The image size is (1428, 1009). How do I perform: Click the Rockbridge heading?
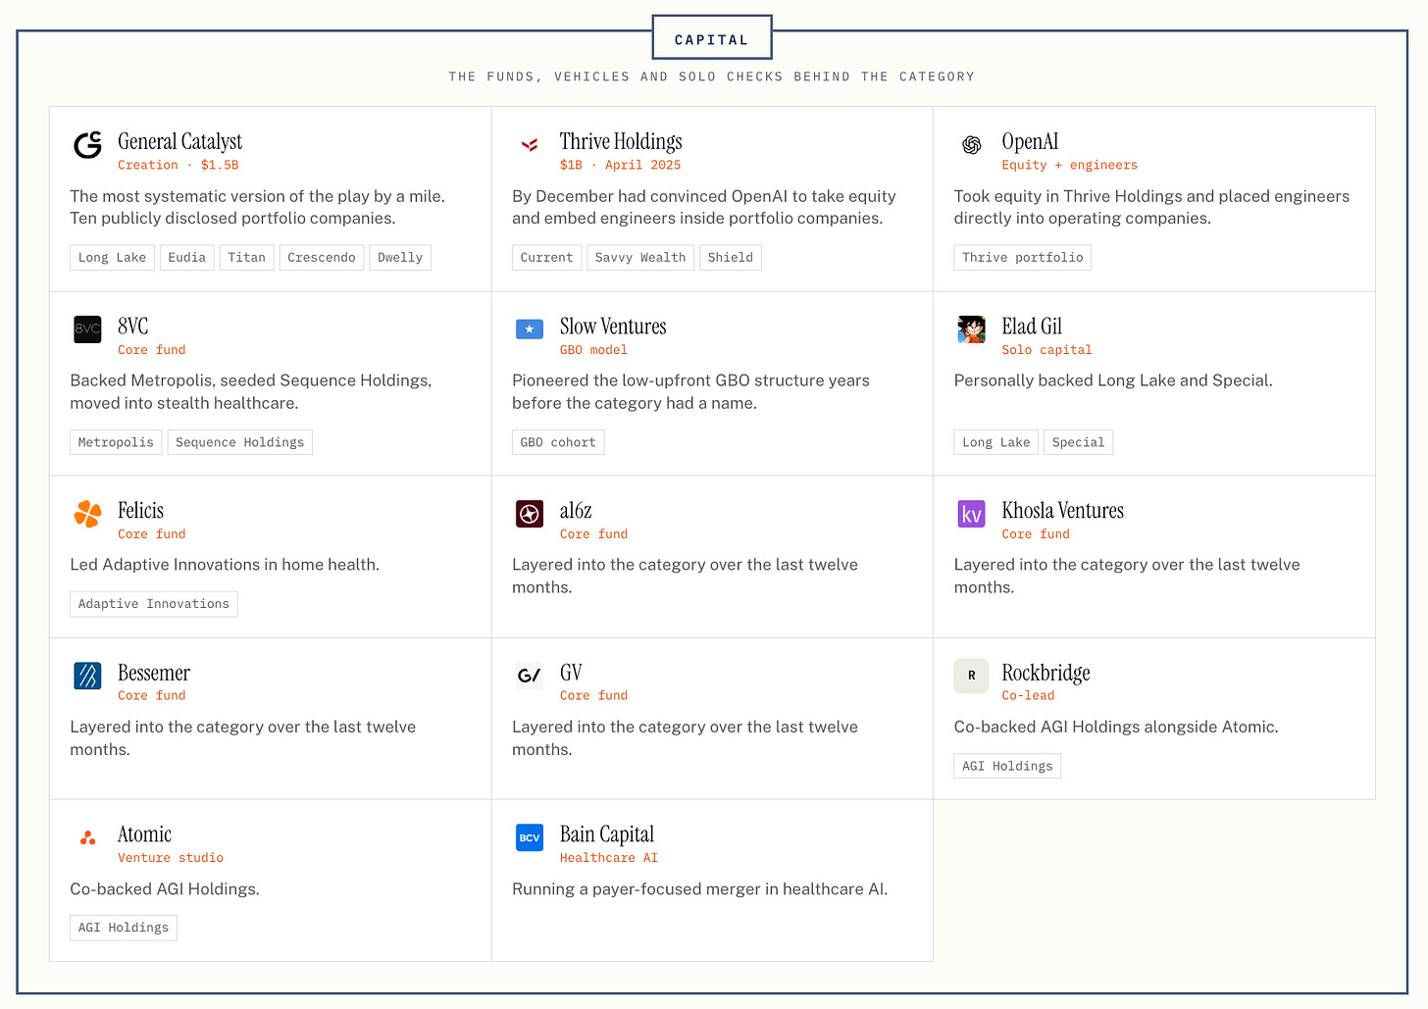coord(1045,673)
